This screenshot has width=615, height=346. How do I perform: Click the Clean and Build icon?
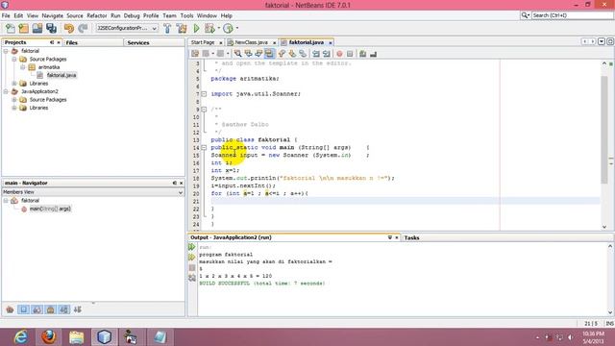pyautogui.click(x=182, y=28)
